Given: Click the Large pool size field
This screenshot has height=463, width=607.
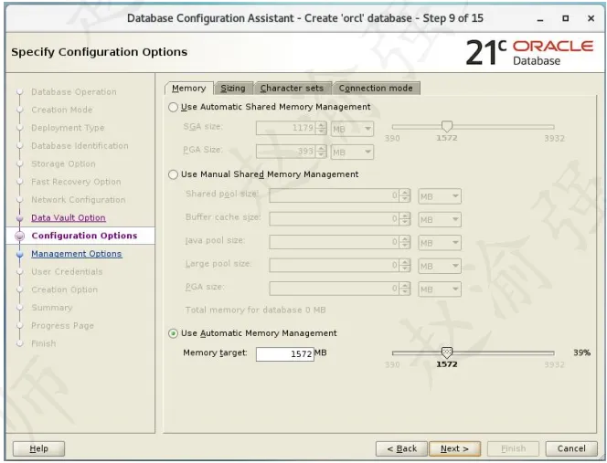Looking at the screenshot, I should 340,266.
